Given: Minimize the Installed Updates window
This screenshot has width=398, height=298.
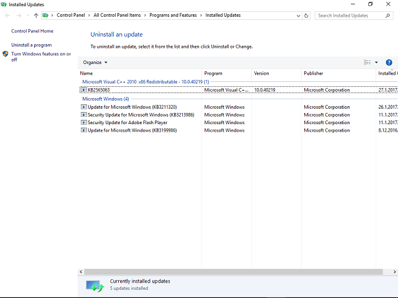Looking at the screenshot, I should click(x=353, y=4).
